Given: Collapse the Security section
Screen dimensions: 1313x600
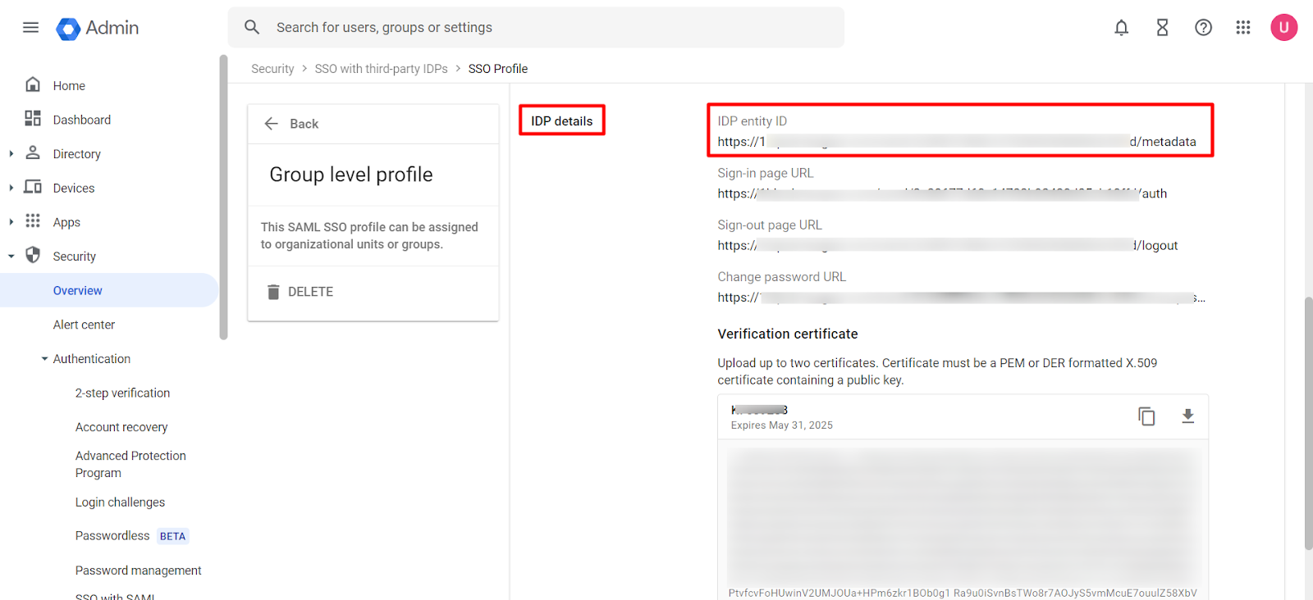Looking at the screenshot, I should (x=11, y=257).
